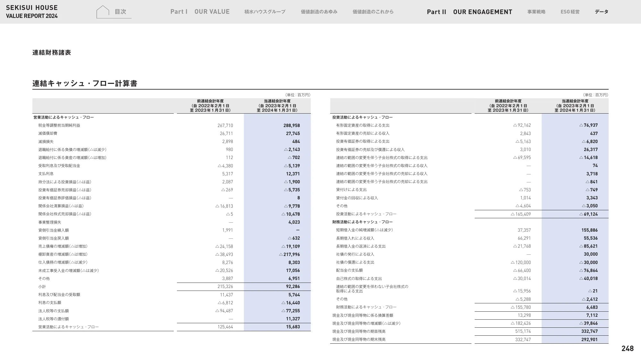The width and height of the screenshot is (641, 360).
Task: Select the 価値創造のあゆみ navigation item
Action: pos(319,12)
